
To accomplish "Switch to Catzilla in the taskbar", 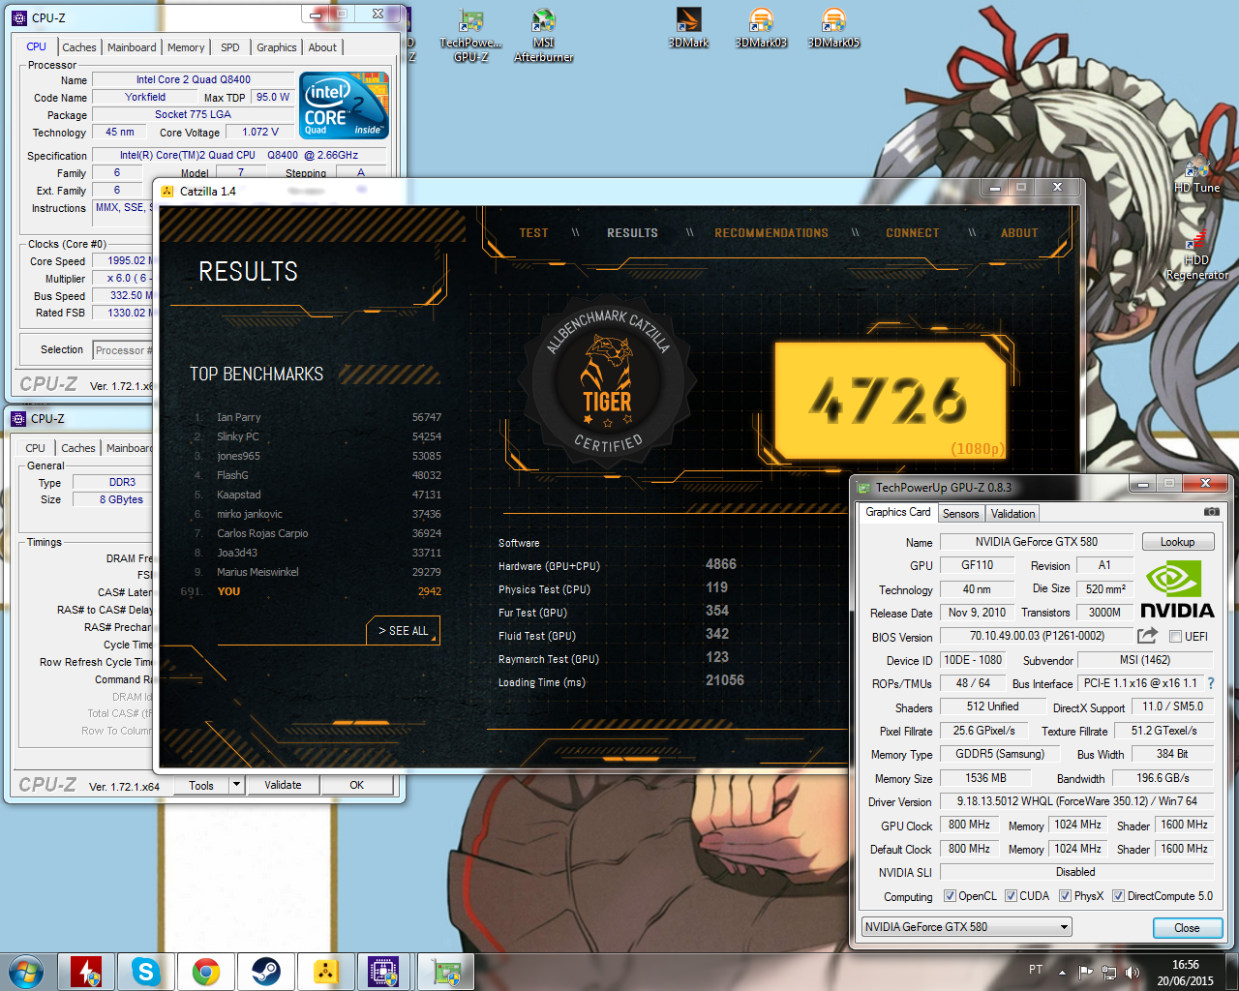I will [326, 972].
